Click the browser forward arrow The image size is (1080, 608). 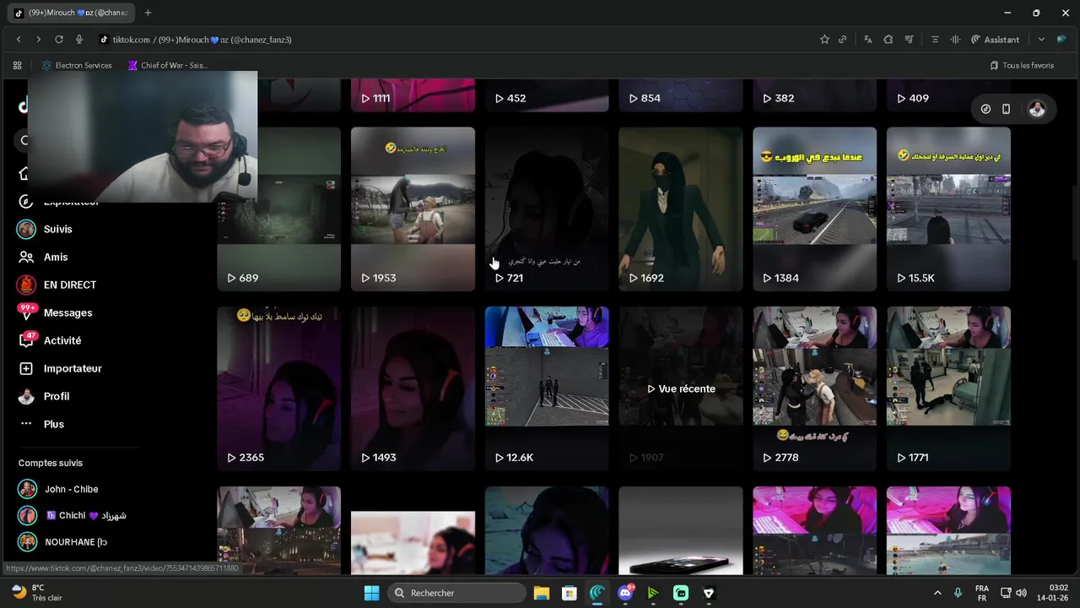point(38,40)
